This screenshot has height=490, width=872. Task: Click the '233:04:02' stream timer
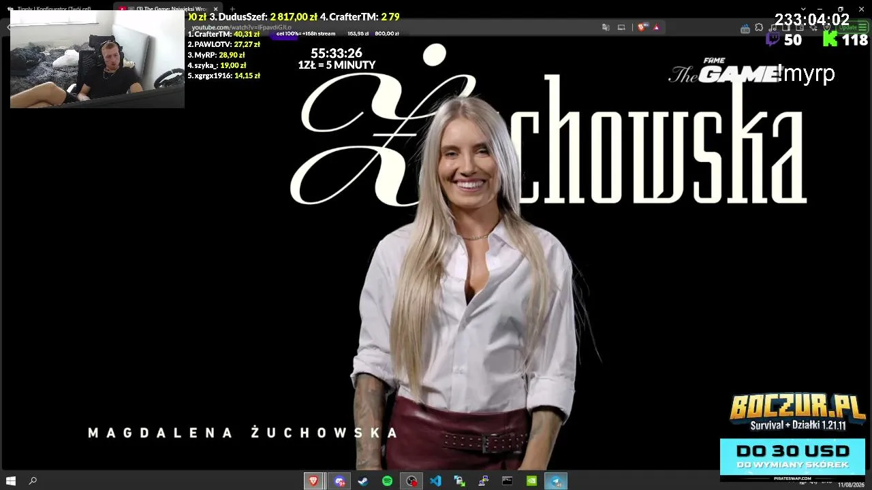click(x=812, y=20)
